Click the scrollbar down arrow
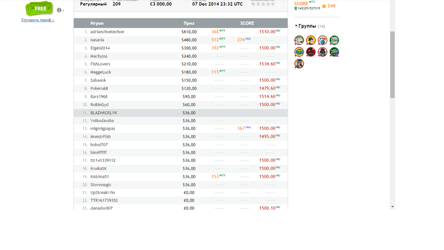Viewport: 444px width, 250px height. click(x=392, y=207)
